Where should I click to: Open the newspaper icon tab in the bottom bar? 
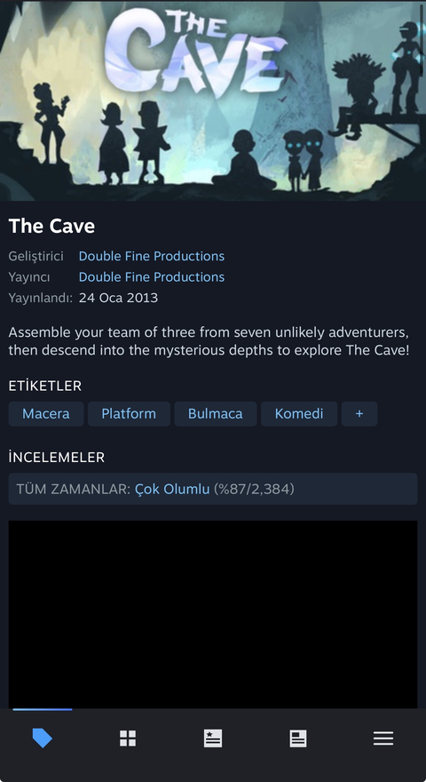[x=298, y=738]
